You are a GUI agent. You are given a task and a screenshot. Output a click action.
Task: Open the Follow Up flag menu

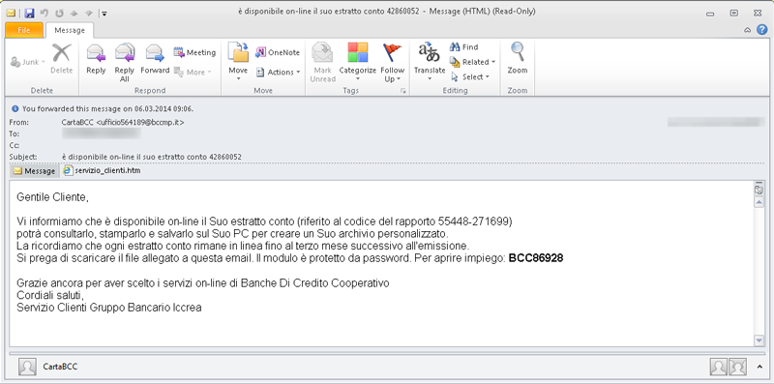coord(393,62)
